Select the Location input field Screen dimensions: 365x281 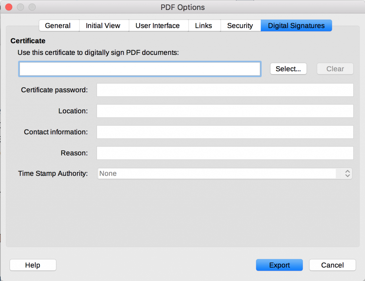pos(225,111)
